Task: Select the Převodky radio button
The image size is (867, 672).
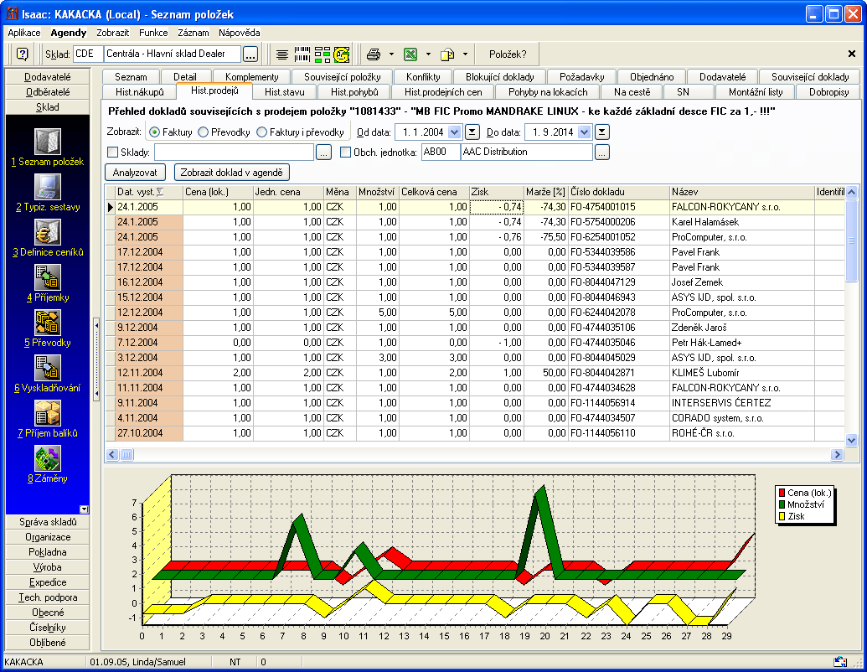Action: (204, 132)
